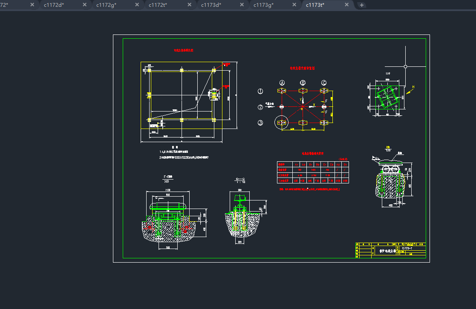Viewport: 476px width, 309px height.
Task: Close the c1172t* tab
Action: [x=190, y=5]
